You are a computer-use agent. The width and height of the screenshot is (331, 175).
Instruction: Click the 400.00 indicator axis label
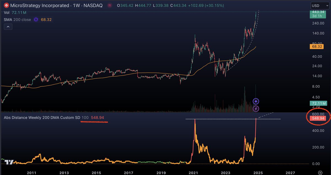[x=318, y=130]
